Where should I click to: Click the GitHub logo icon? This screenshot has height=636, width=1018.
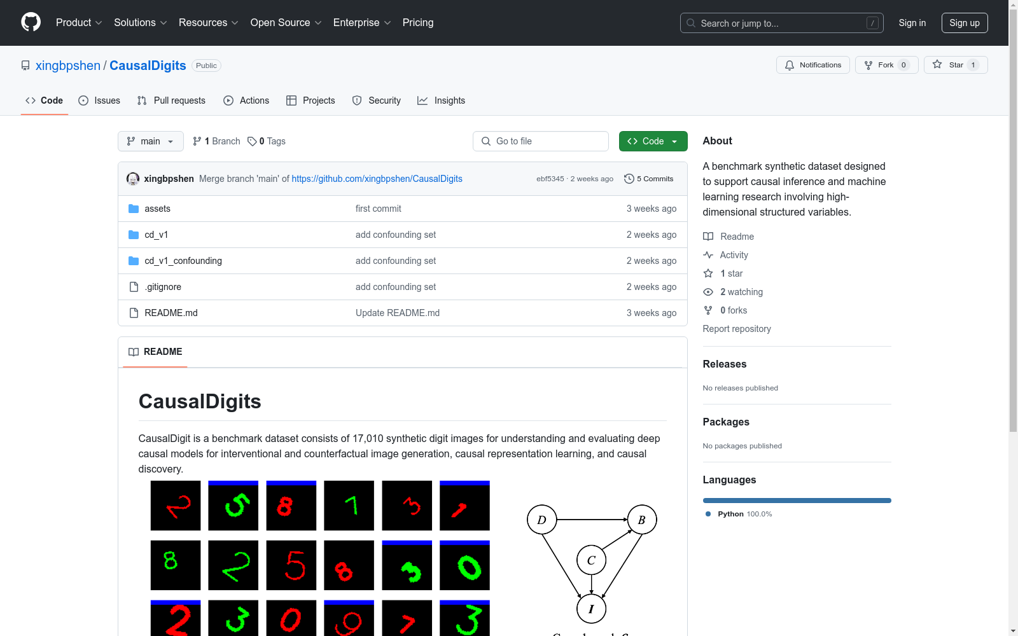click(x=31, y=22)
